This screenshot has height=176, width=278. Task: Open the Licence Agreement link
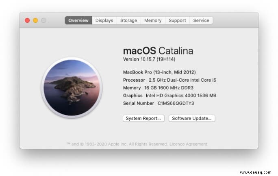(x=188, y=144)
